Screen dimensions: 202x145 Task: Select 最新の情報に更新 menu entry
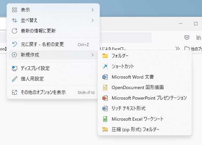(53, 31)
